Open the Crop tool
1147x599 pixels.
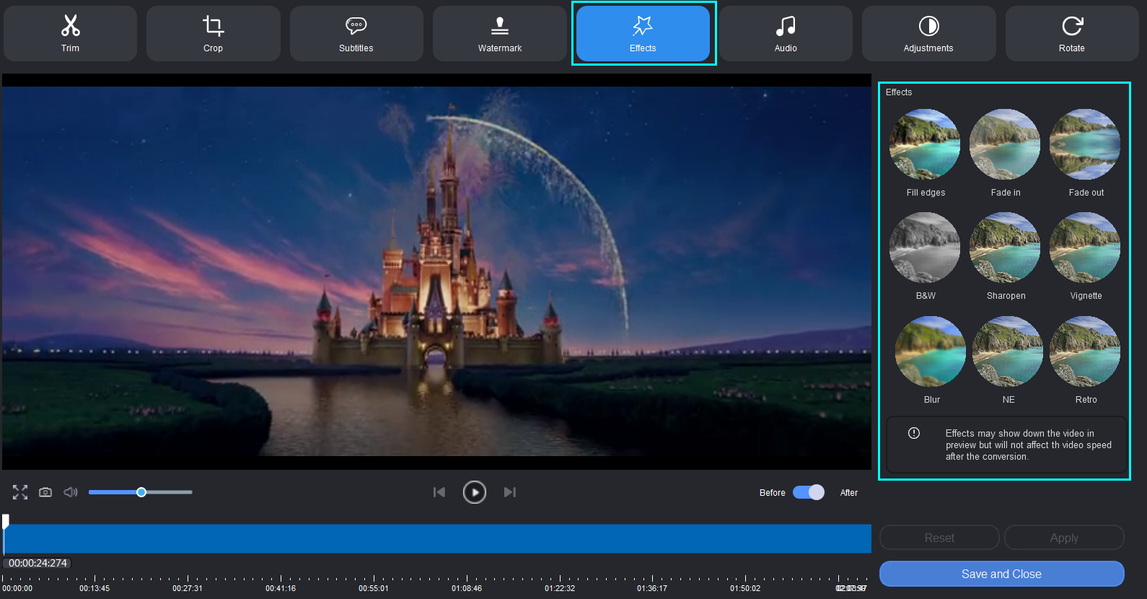(x=213, y=33)
